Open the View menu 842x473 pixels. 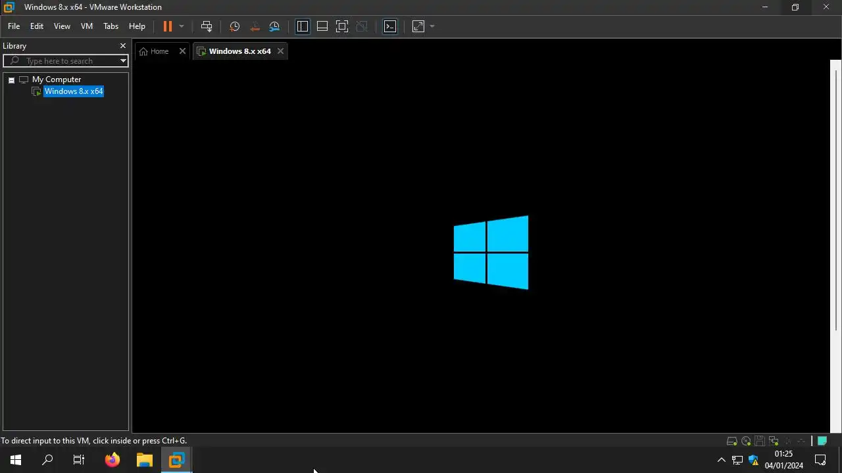pos(62,26)
